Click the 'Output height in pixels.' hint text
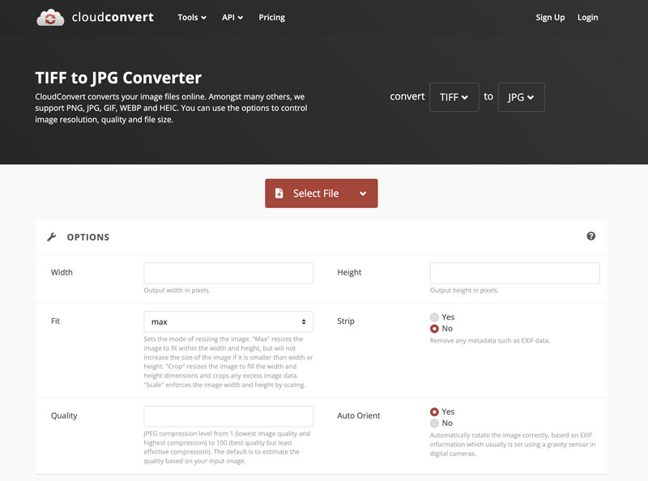 coord(464,290)
